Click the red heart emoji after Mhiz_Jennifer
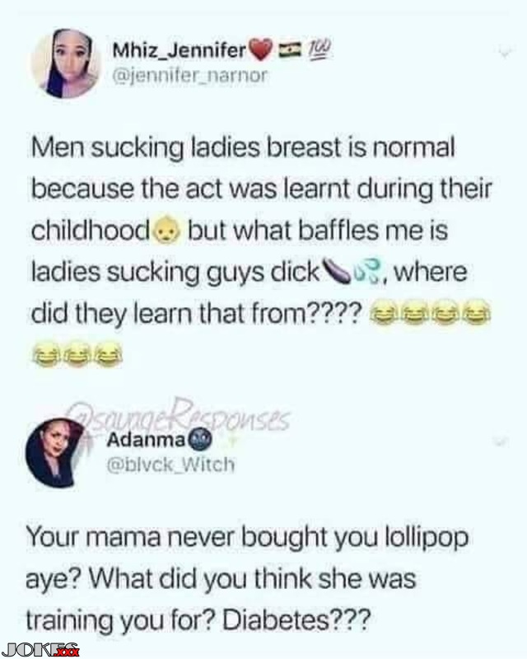Image resolution: width=527 pixels, height=659 pixels. [x=261, y=50]
